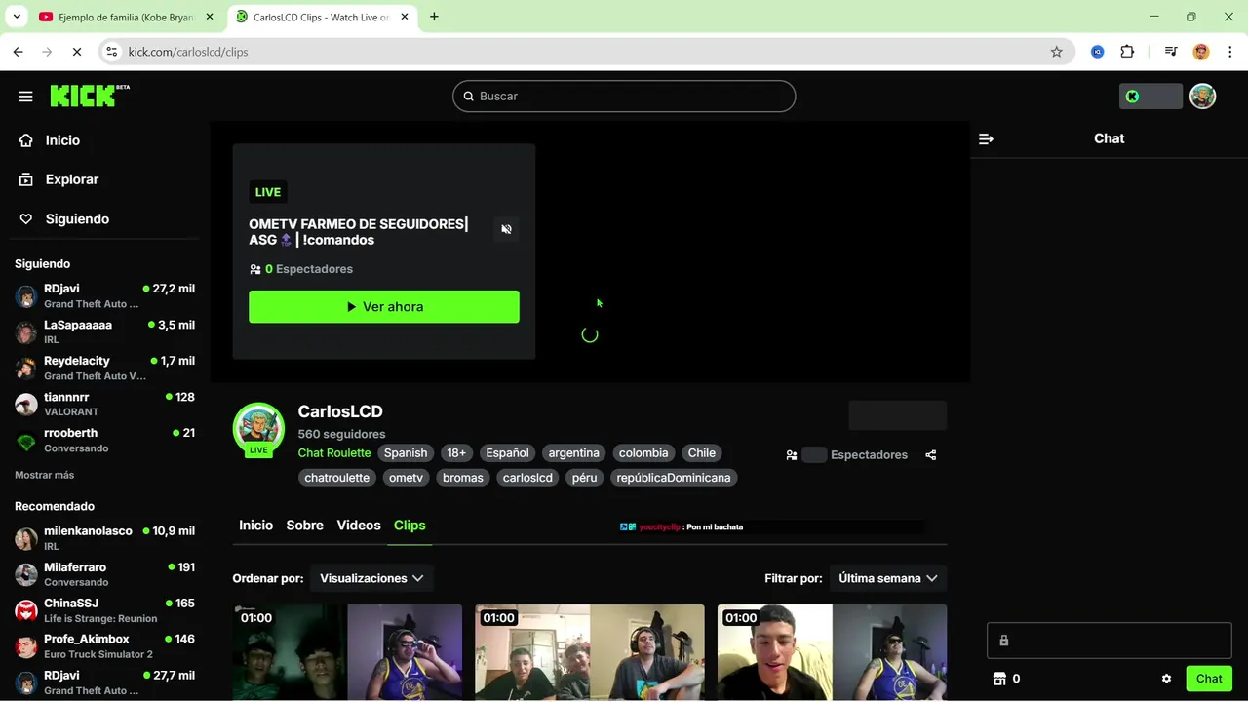The height and width of the screenshot is (702, 1248).
Task: Open the browser extensions puzzle icon
Action: (1127, 52)
